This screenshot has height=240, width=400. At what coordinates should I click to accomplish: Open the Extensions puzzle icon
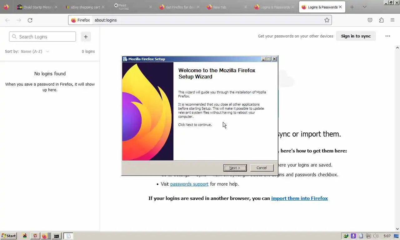click(x=381, y=20)
